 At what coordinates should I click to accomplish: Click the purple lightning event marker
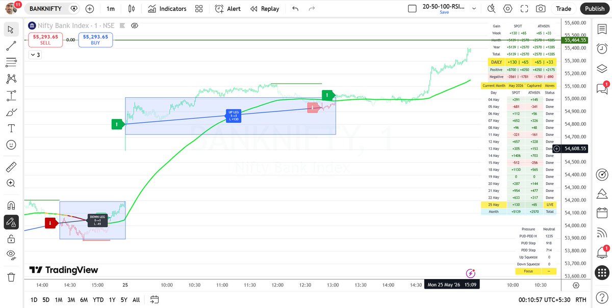(471, 273)
